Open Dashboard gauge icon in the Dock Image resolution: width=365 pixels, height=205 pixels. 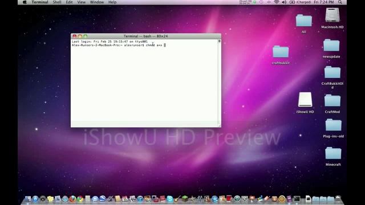click(x=43, y=199)
